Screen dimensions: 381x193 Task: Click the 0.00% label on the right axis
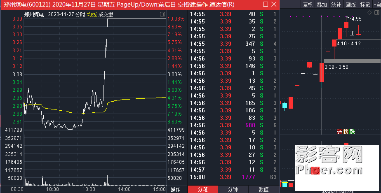174,74
